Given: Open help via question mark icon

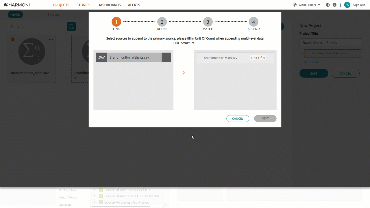Looking at the screenshot, I should 334,5.
